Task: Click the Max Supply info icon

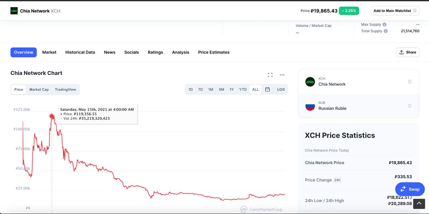Action: [384, 24]
